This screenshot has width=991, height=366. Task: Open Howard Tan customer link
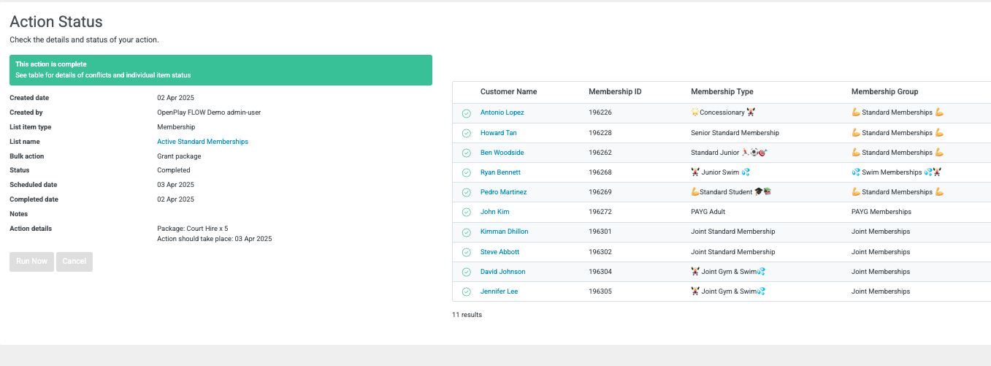pos(499,133)
